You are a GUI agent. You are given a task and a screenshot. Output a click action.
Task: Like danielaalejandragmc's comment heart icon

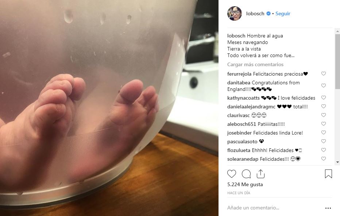pyautogui.click(x=324, y=106)
